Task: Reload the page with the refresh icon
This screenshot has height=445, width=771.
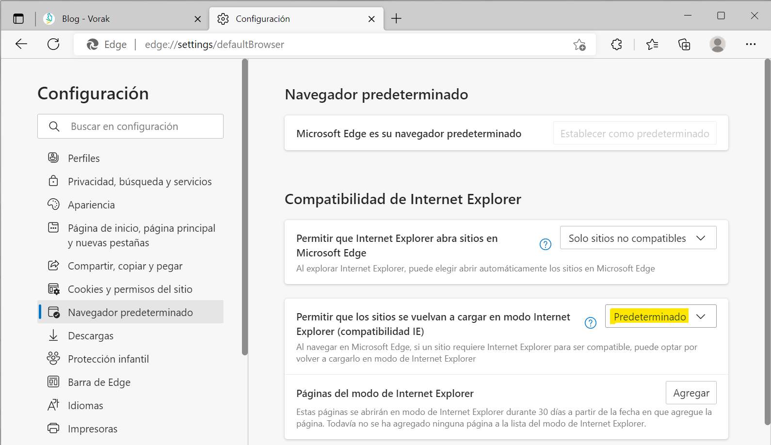Action: point(53,44)
